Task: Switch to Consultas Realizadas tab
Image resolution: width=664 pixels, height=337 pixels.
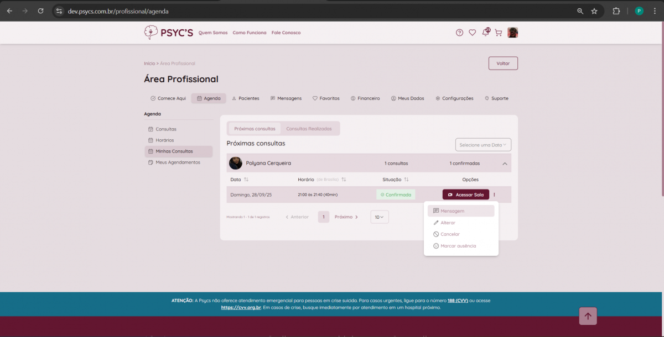Action: 309,129
